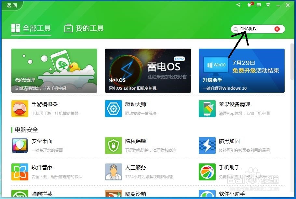This screenshot has width=296, height=199.
Task: Click the 软件小助手 title text
Action: [232, 194]
